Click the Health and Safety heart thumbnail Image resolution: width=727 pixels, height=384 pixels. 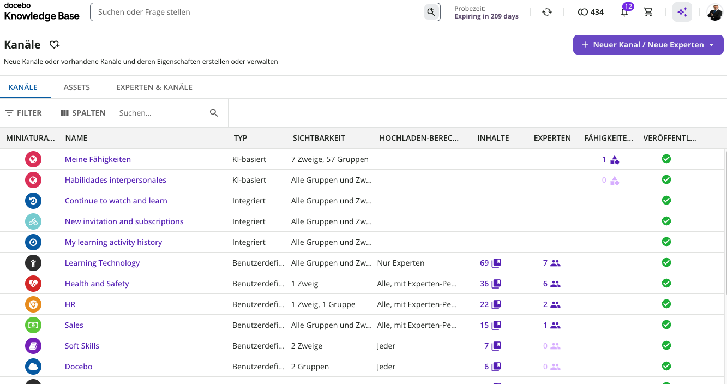(33, 284)
